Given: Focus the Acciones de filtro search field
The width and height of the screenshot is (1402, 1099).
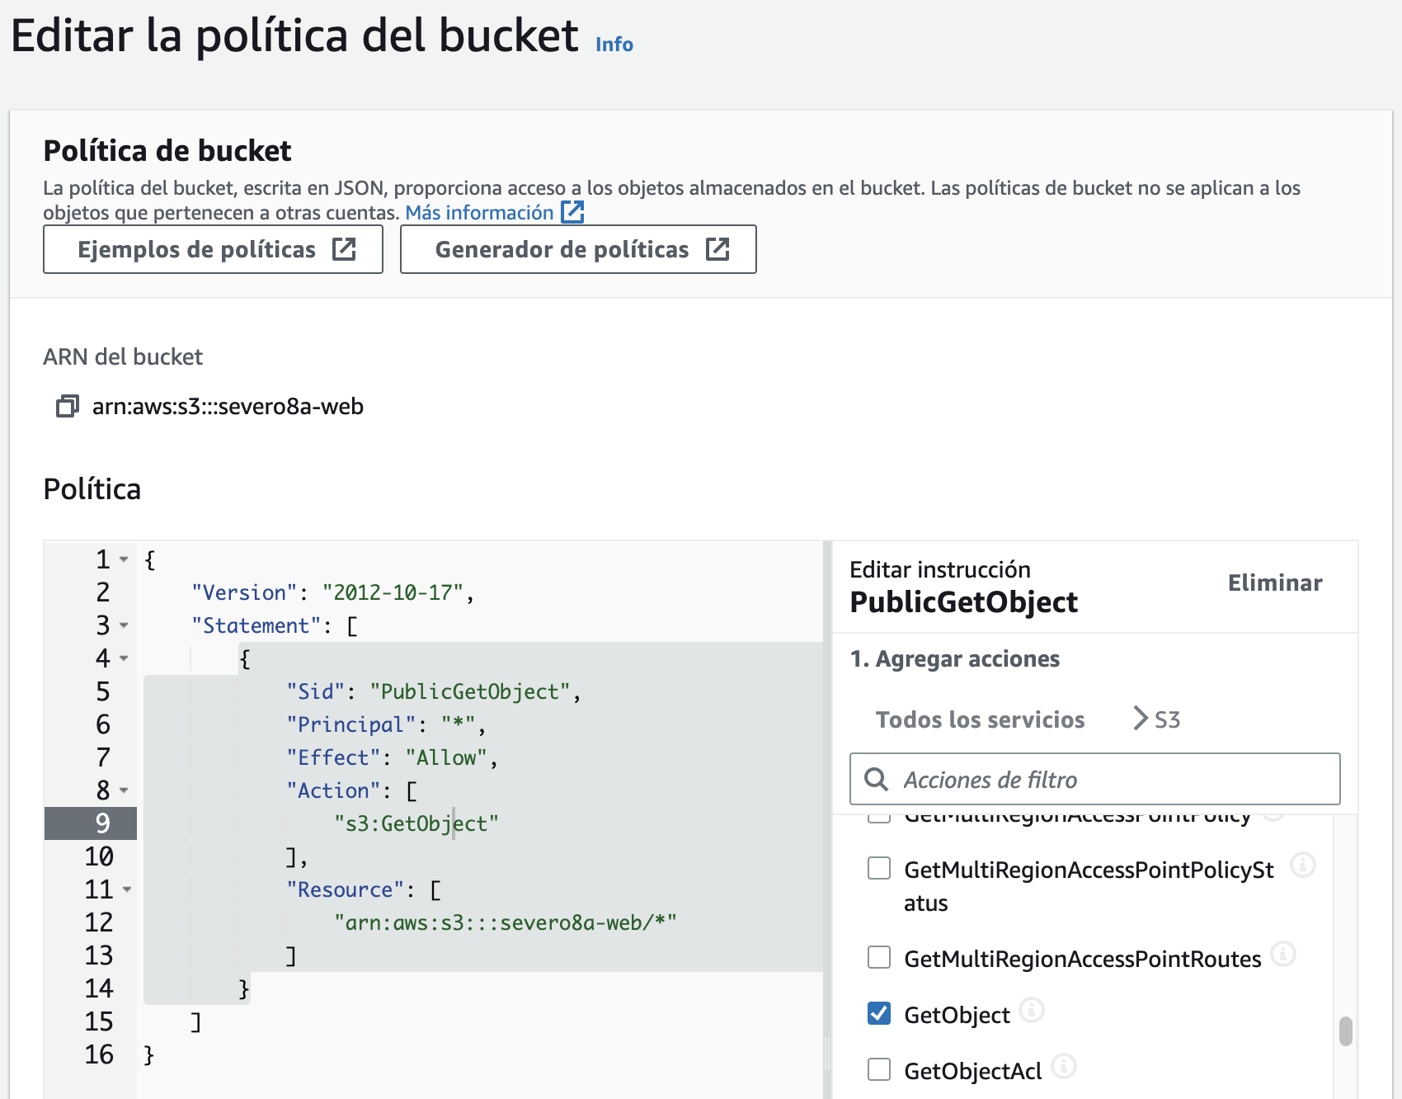Looking at the screenshot, I should 1095,779.
